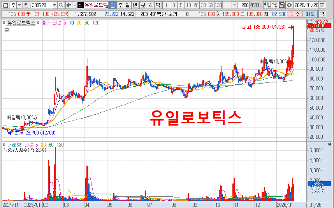Click the 종가 단순 5 moving average legend
This screenshot has width=334, height=208.
pos(54,23)
